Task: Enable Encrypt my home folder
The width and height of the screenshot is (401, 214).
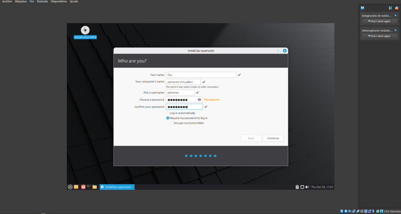Action: click(x=172, y=123)
